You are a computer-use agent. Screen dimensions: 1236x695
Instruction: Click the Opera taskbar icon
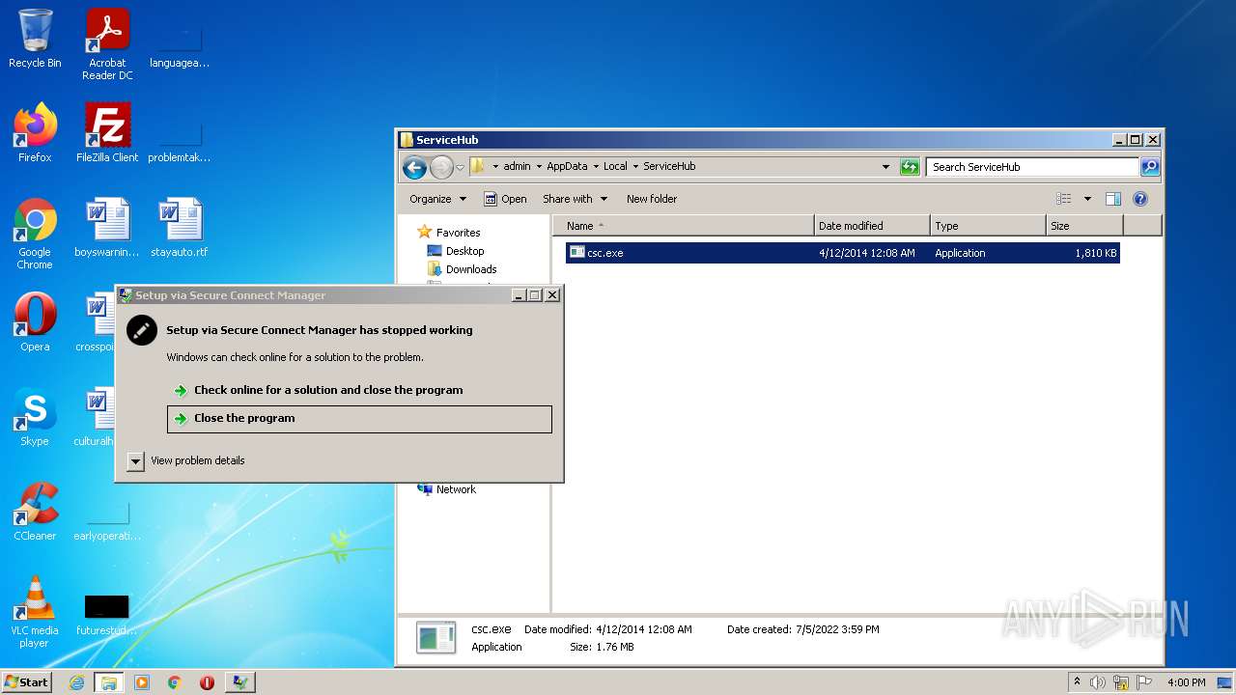pyautogui.click(x=207, y=682)
